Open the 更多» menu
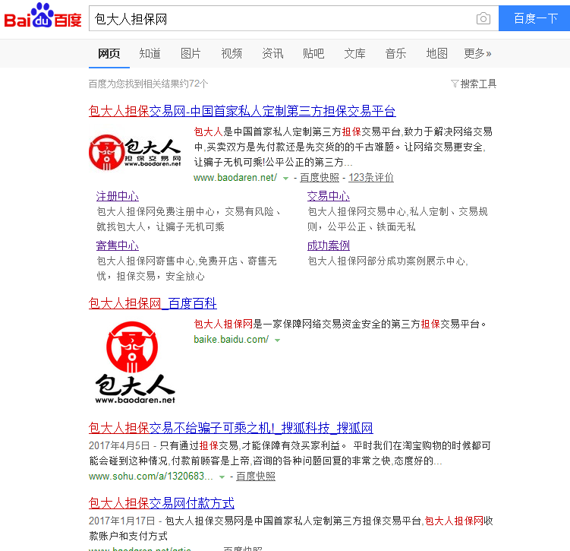Image resolution: width=570 pixels, height=551 pixels. click(477, 53)
